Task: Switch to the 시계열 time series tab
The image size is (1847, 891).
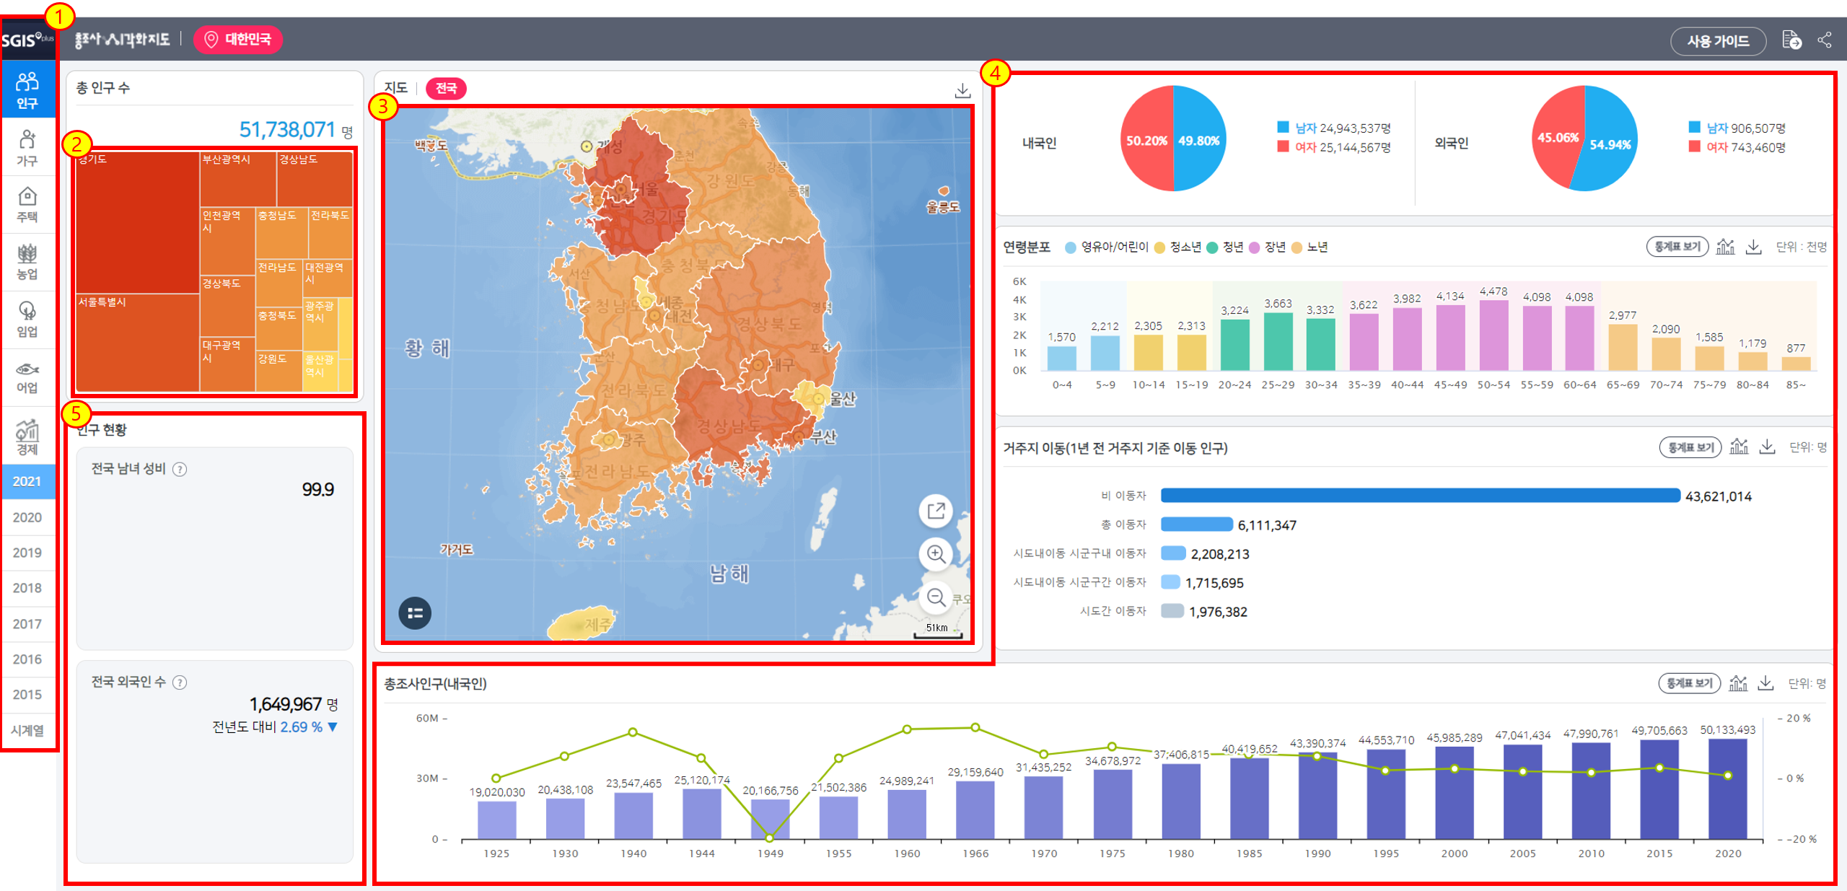Action: click(x=27, y=730)
